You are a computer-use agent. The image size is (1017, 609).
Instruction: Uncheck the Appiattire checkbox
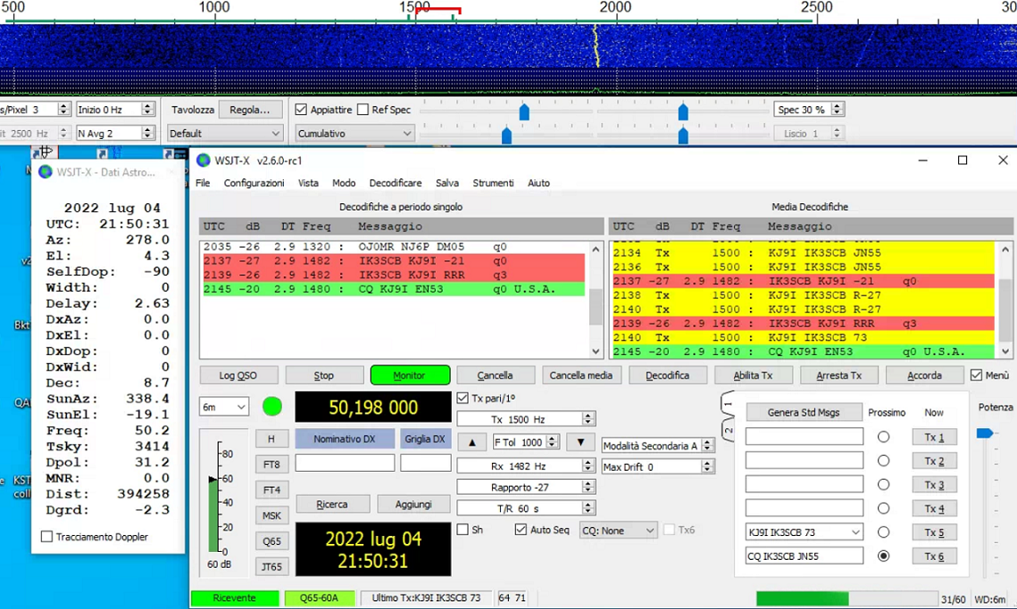tap(301, 110)
